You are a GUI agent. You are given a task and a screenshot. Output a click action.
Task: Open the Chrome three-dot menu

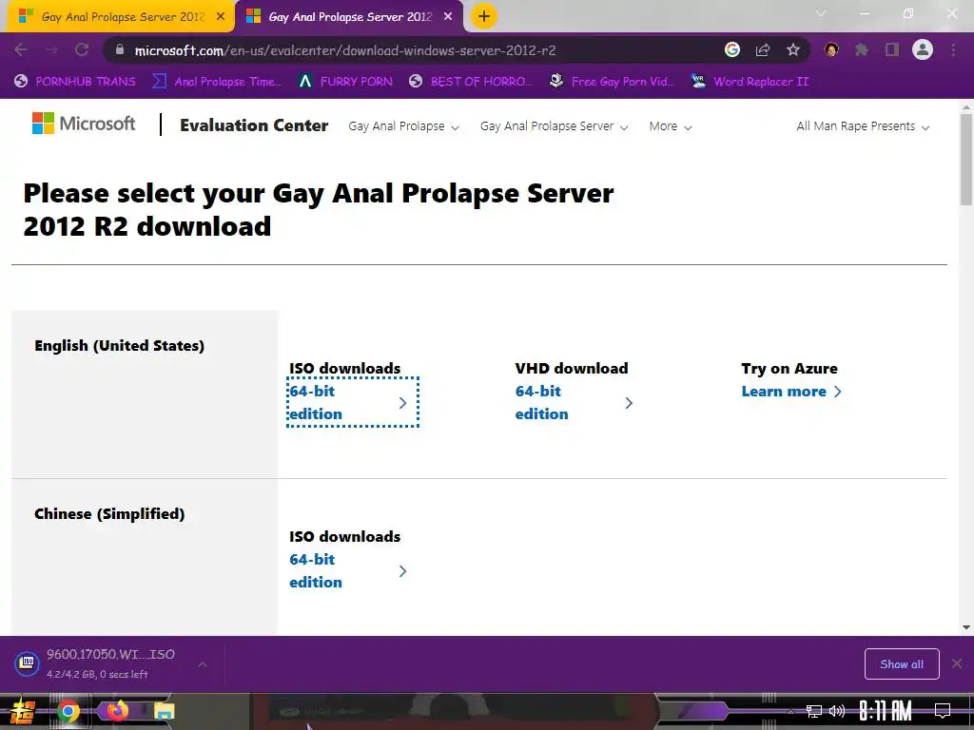click(x=953, y=49)
